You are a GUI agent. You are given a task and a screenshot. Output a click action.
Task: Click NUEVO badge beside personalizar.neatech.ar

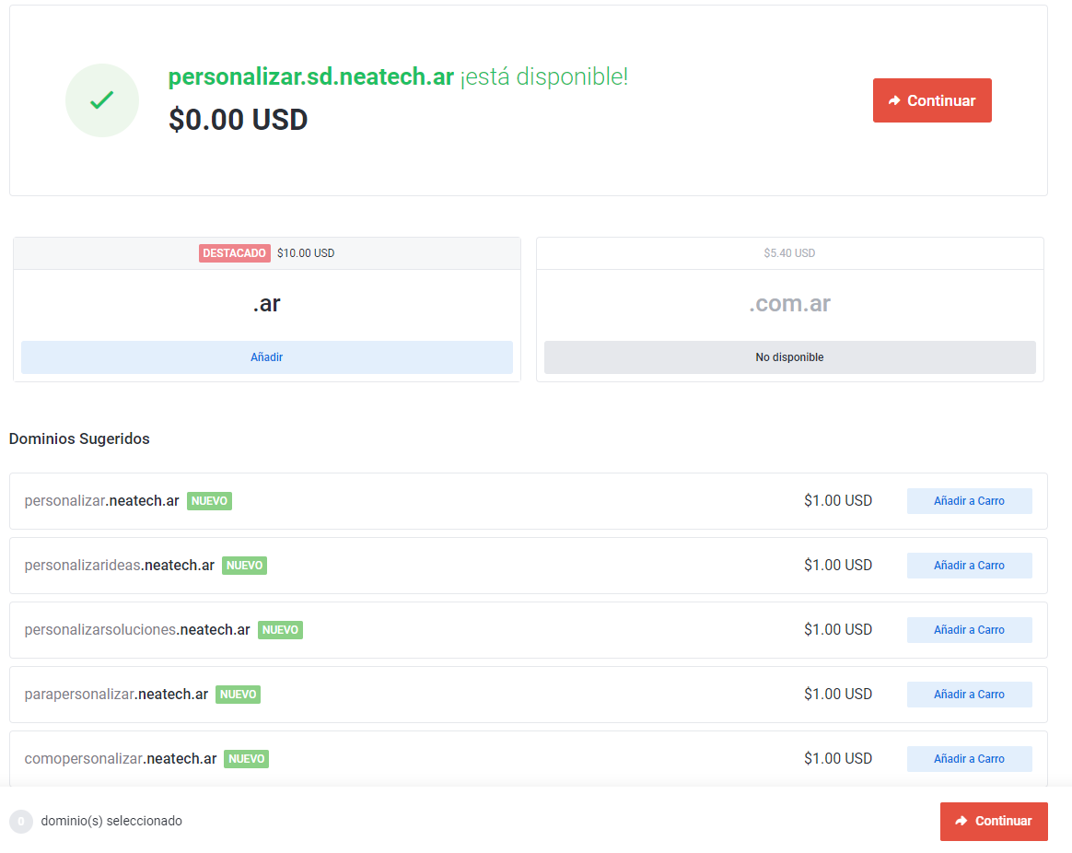(x=209, y=501)
